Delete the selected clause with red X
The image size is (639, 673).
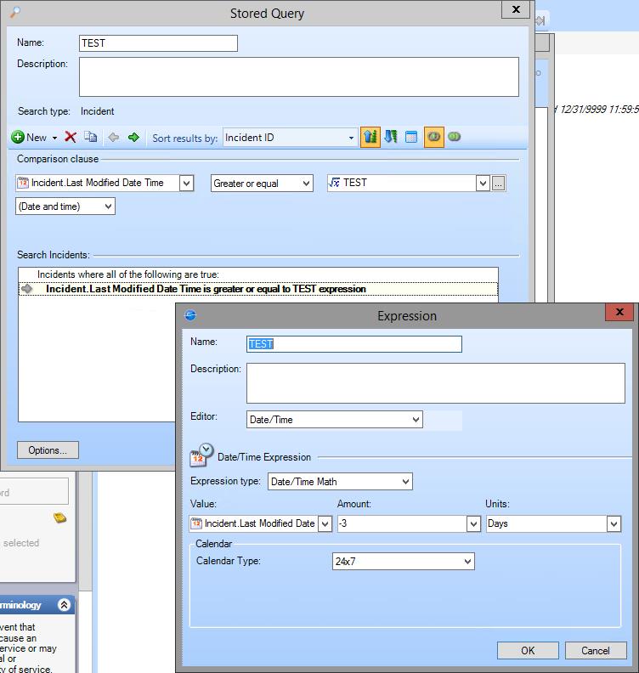[71, 138]
